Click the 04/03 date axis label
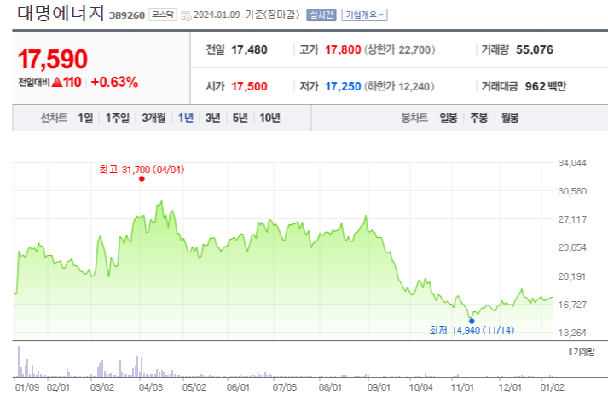This screenshot has height=412, width=608. pyautogui.click(x=151, y=387)
